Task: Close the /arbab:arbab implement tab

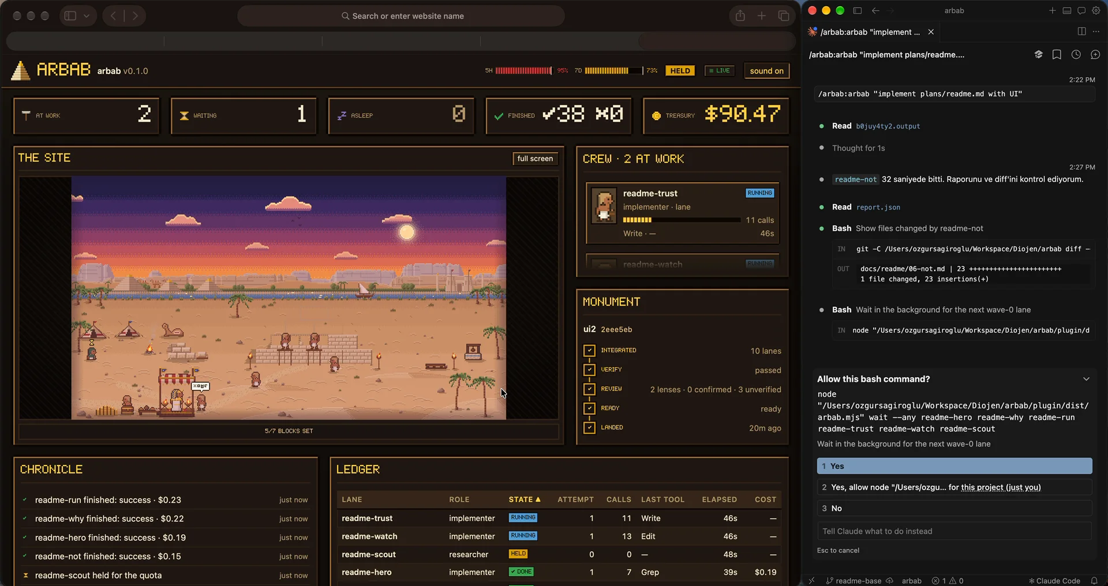Action: tap(931, 32)
